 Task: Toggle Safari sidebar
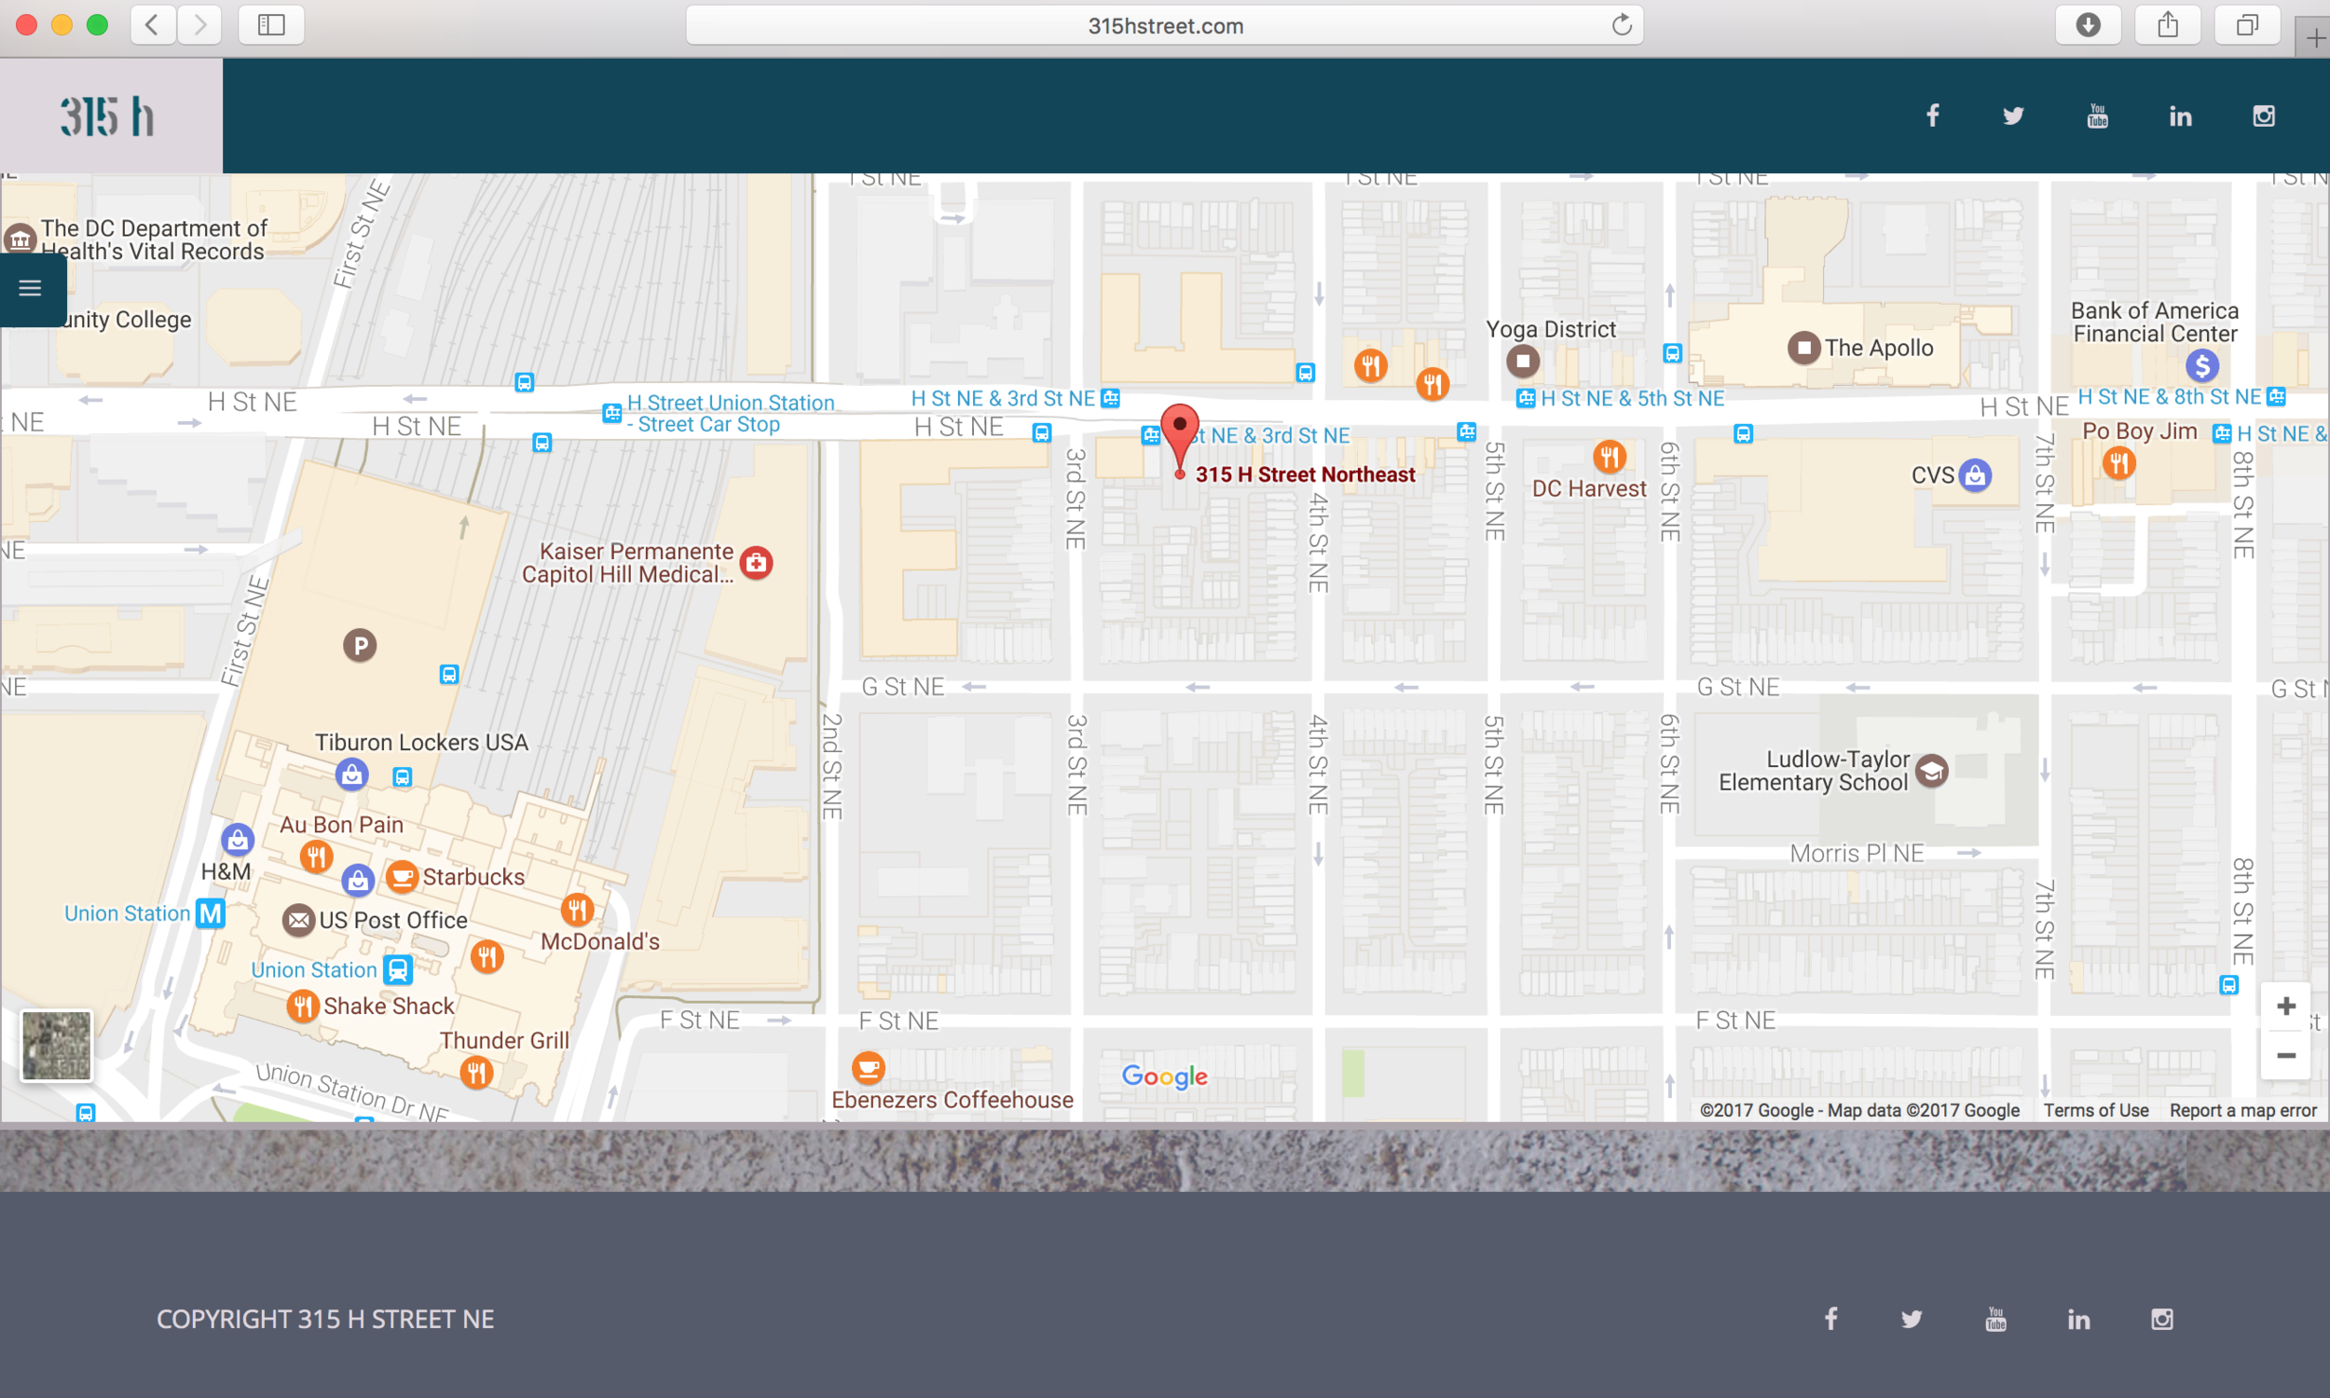(x=271, y=24)
